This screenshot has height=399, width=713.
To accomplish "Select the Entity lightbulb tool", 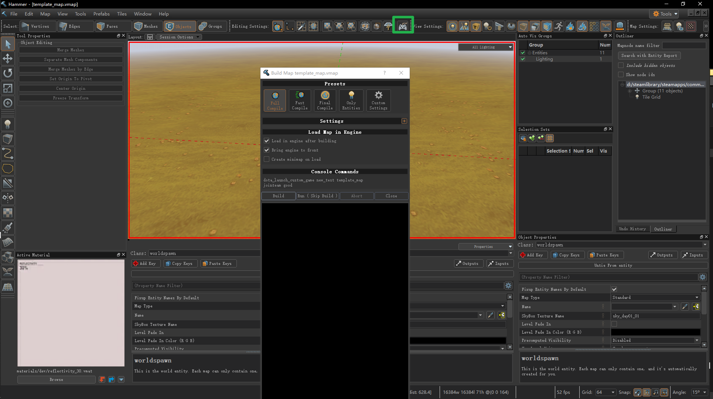I will [8, 125].
